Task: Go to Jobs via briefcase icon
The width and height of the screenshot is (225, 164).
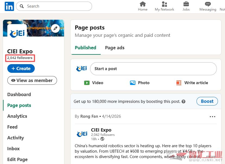Action: tap(186, 6)
